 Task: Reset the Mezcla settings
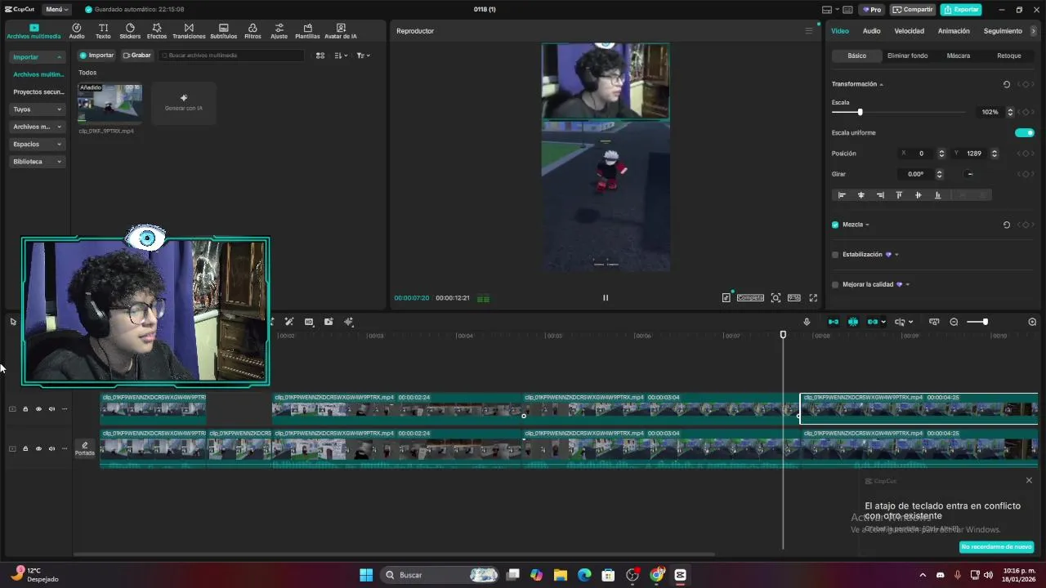click(1006, 225)
